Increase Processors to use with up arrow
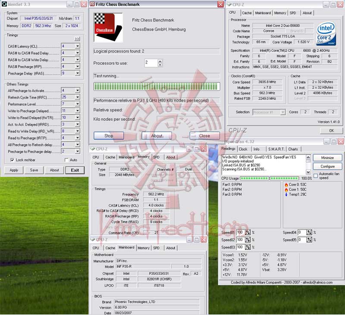The image size is (345, 315). coord(160,61)
